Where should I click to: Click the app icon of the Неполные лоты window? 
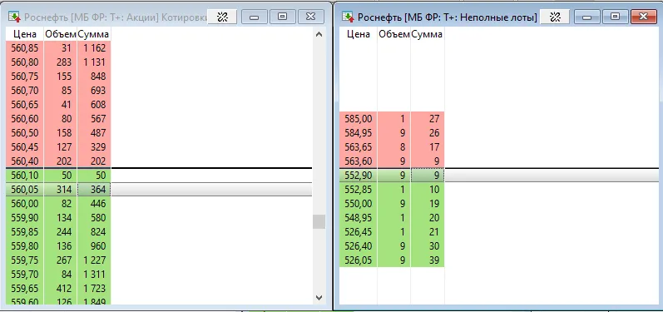click(348, 17)
